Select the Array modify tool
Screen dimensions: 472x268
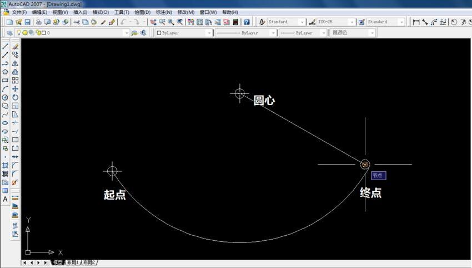15,81
